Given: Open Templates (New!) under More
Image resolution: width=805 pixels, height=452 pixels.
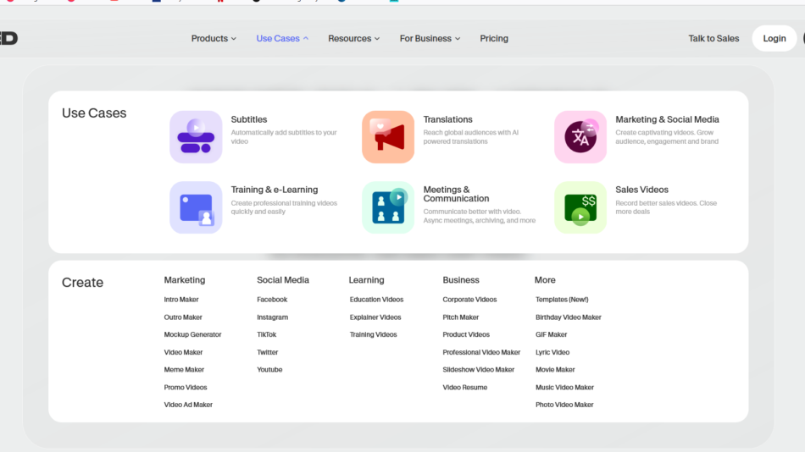Looking at the screenshot, I should (562, 300).
